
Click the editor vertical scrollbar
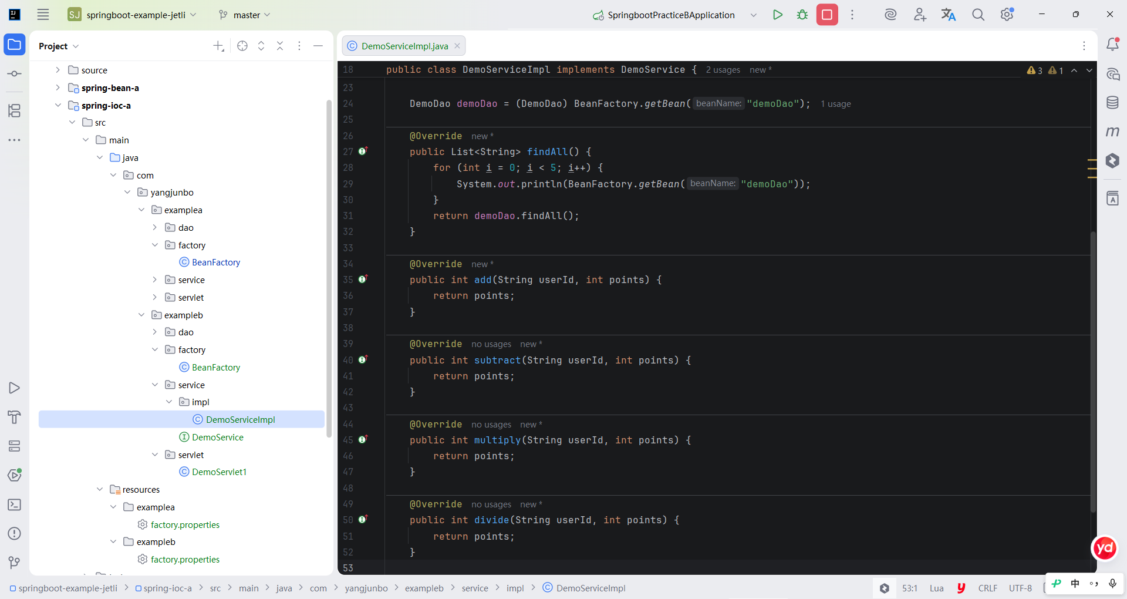coord(1093,372)
